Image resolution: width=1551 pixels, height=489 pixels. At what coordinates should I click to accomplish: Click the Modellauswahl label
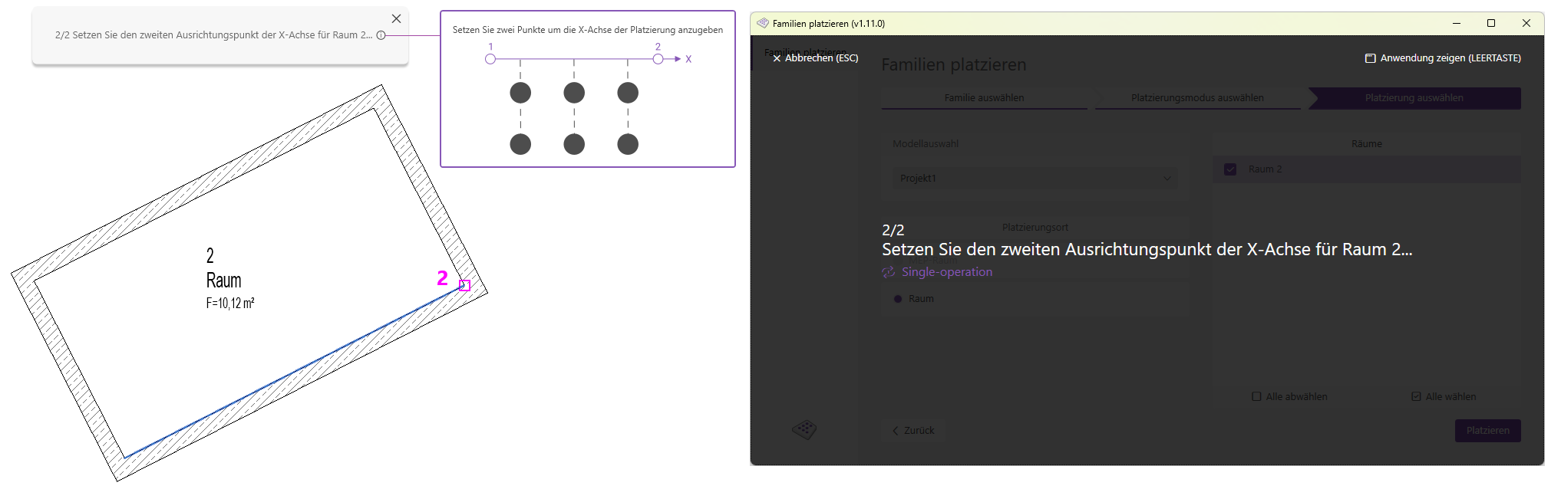[926, 144]
